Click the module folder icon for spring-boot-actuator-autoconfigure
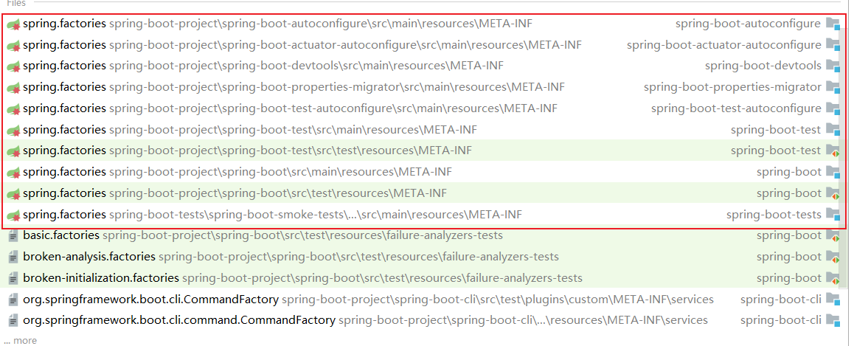 coord(833,46)
